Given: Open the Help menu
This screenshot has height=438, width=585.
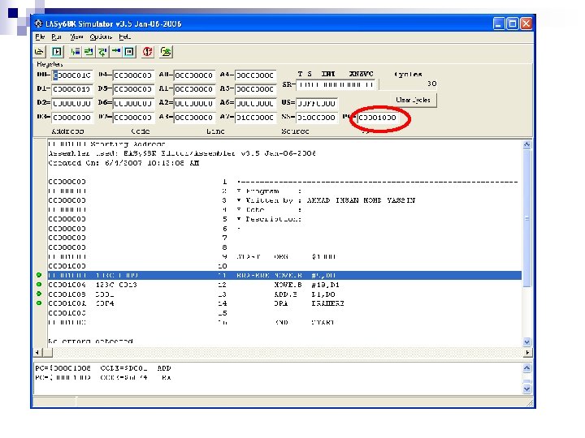Looking at the screenshot, I should click(x=124, y=36).
